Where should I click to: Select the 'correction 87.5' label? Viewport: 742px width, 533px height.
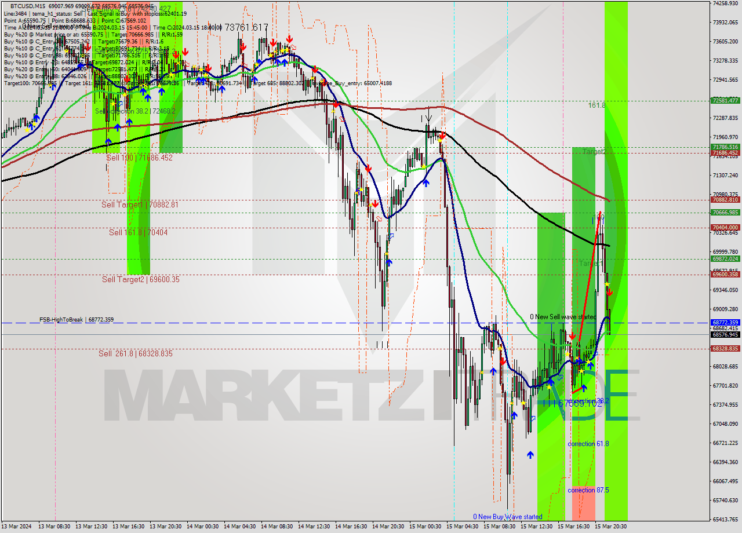point(588,490)
